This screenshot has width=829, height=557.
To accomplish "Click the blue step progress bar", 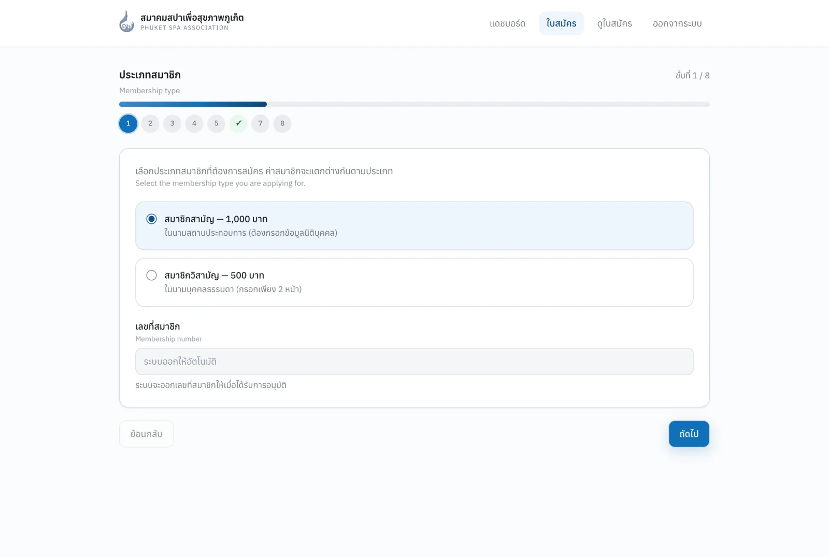I will point(193,104).
